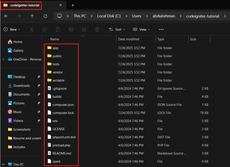Select the README.md file icon
This screenshot has height=167, width=230.
49,153
